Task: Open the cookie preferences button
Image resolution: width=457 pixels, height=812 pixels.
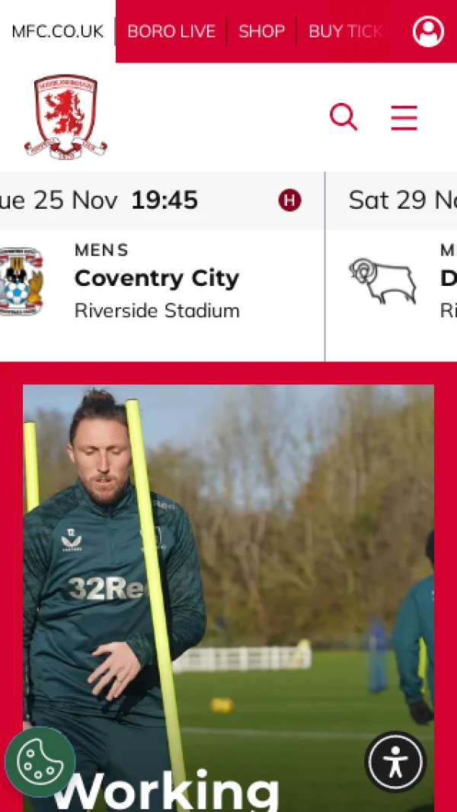Action: (x=40, y=761)
